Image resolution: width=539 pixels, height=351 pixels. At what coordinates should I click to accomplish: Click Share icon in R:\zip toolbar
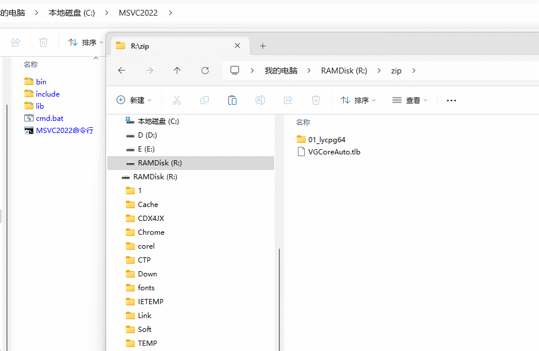tap(288, 100)
